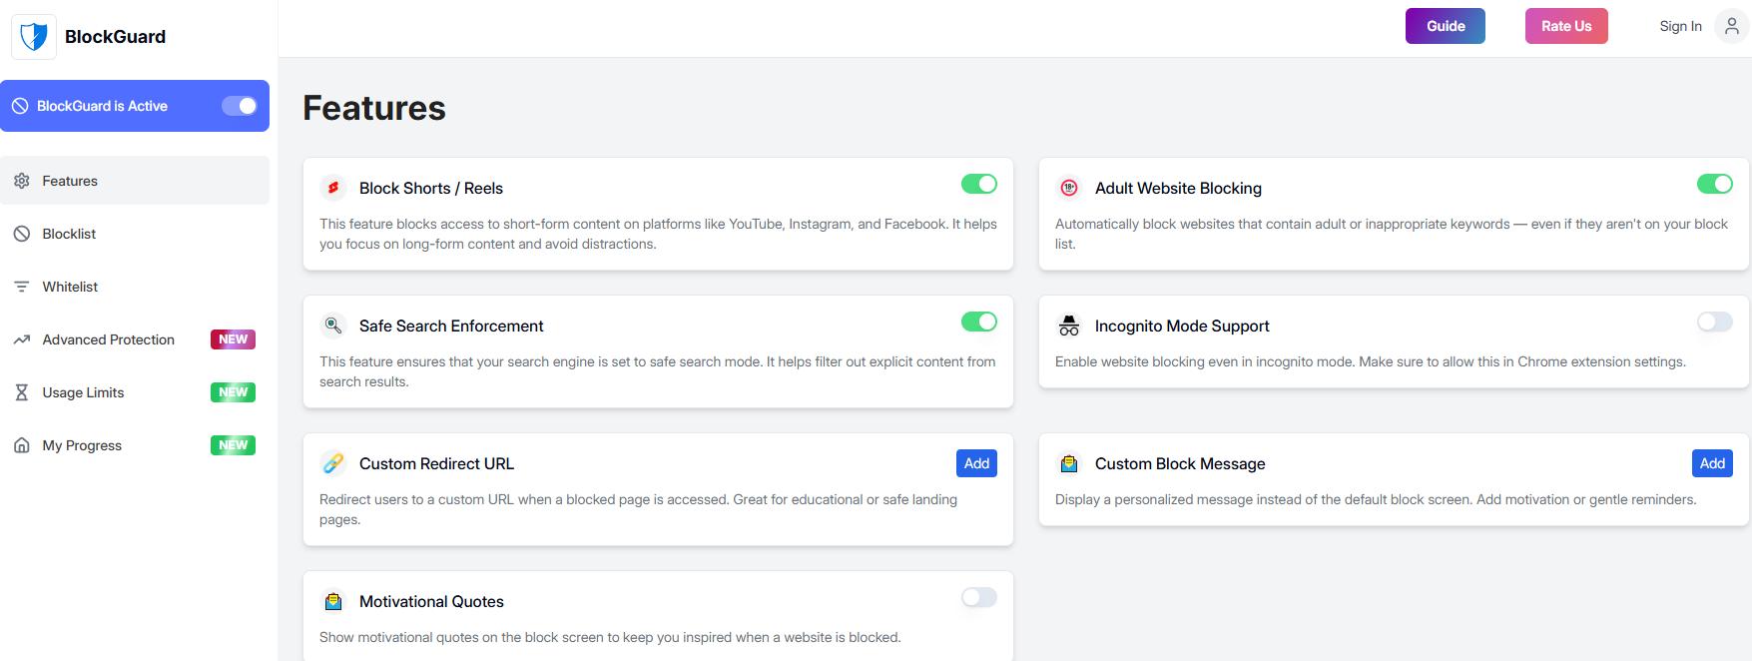Add a Custom Block Message
Image resolution: width=1752 pixels, height=661 pixels.
coord(1712,463)
